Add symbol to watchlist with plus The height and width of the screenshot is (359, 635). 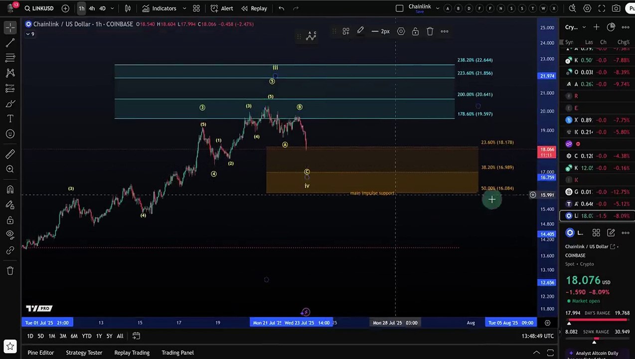597,27
